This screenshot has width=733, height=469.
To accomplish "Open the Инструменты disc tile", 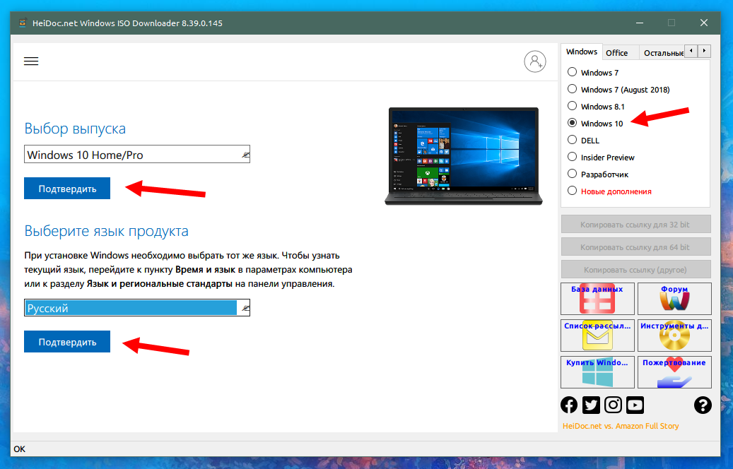I will point(674,336).
